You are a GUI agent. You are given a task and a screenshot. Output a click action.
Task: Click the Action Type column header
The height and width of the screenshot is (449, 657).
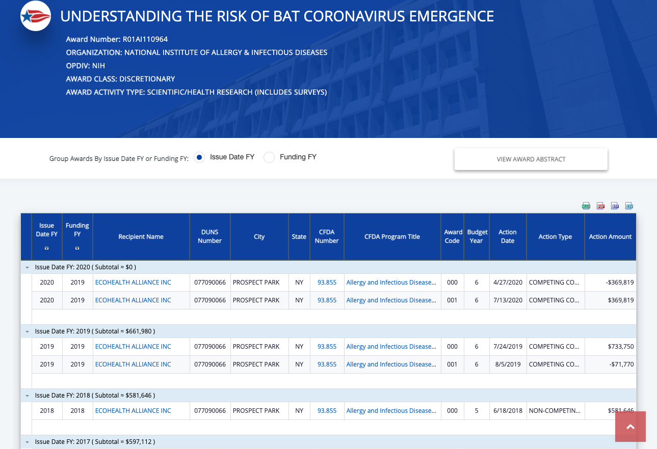(555, 237)
